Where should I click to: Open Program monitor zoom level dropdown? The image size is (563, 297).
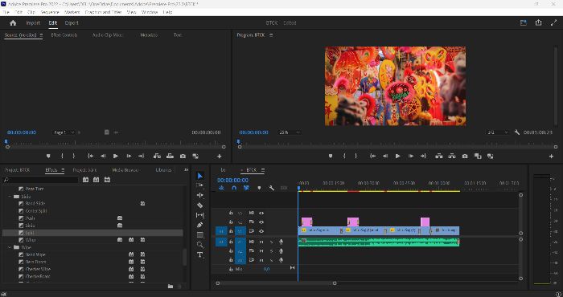click(290, 132)
